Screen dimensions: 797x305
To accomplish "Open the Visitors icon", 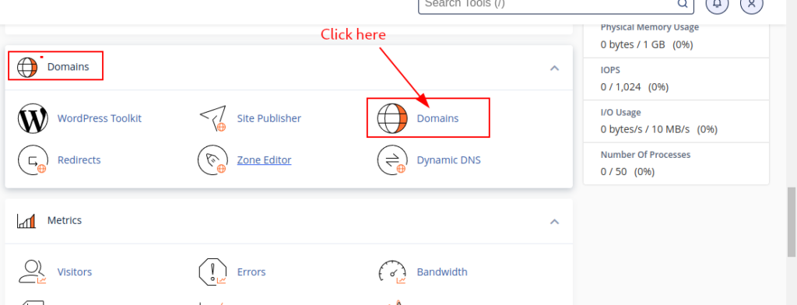I will pyautogui.click(x=33, y=272).
